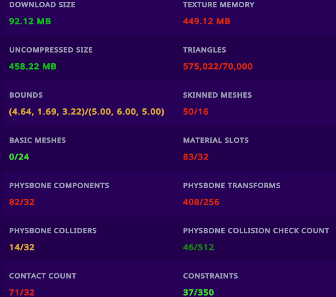Image resolution: width=336 pixels, height=297 pixels.
Task: Click the Download Size value 92.12 MB
Action: (x=30, y=21)
